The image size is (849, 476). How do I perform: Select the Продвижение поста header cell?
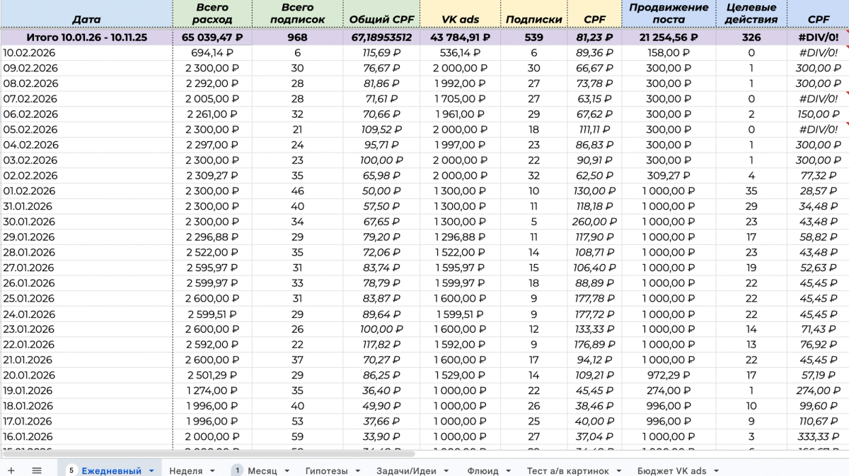[x=669, y=14]
